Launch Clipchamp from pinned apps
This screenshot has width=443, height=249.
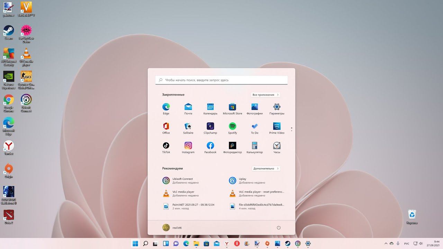click(210, 128)
